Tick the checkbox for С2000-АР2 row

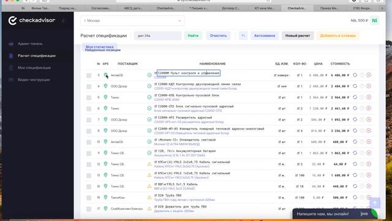pyautogui.click(x=89, y=120)
